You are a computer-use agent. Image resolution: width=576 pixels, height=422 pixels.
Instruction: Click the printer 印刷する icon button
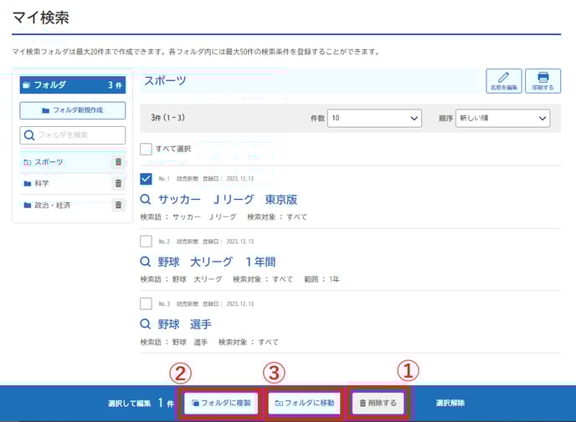click(543, 81)
